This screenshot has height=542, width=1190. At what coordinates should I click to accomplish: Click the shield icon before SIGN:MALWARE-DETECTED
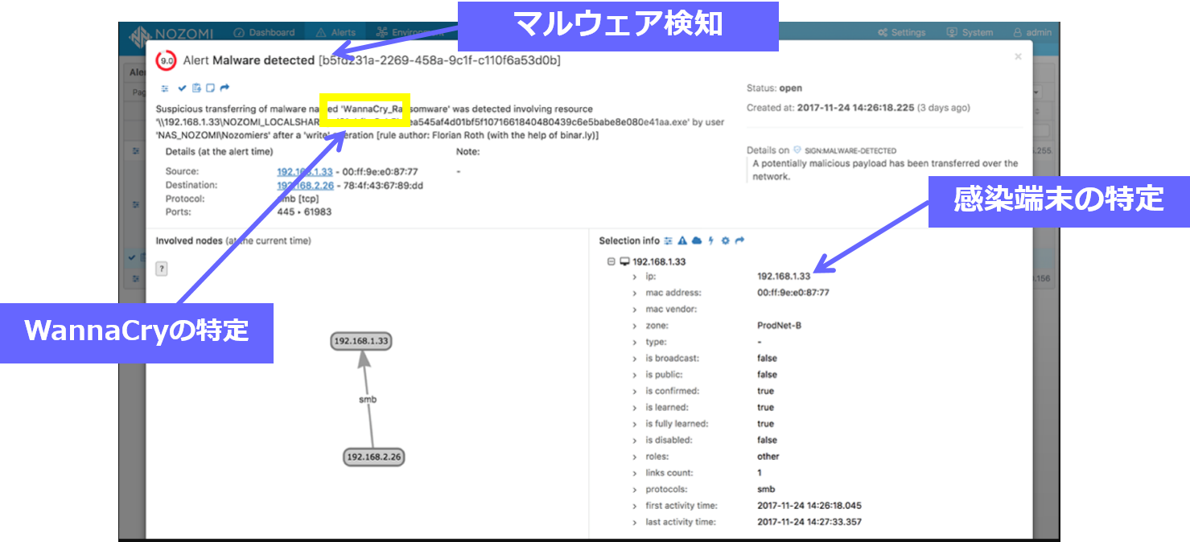[x=797, y=150]
